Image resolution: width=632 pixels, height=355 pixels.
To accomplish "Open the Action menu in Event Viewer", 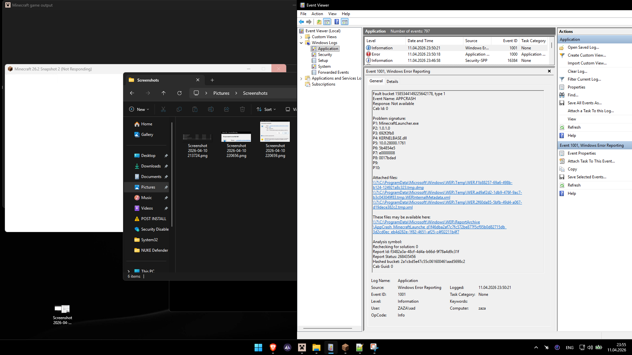I will tap(317, 14).
